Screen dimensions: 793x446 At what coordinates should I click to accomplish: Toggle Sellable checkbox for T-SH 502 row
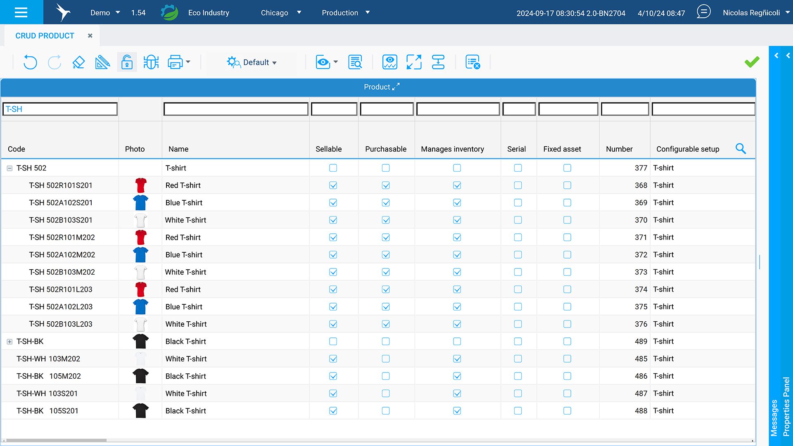pos(333,168)
